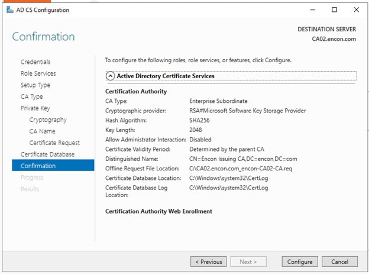Navigate to the Setup Type page
Viewport: 369px width, 274px height.
[x=35, y=85]
